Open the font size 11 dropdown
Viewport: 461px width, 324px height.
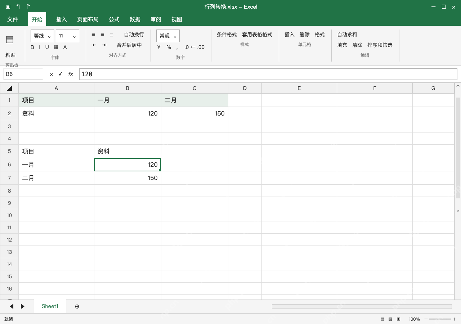[x=67, y=36]
